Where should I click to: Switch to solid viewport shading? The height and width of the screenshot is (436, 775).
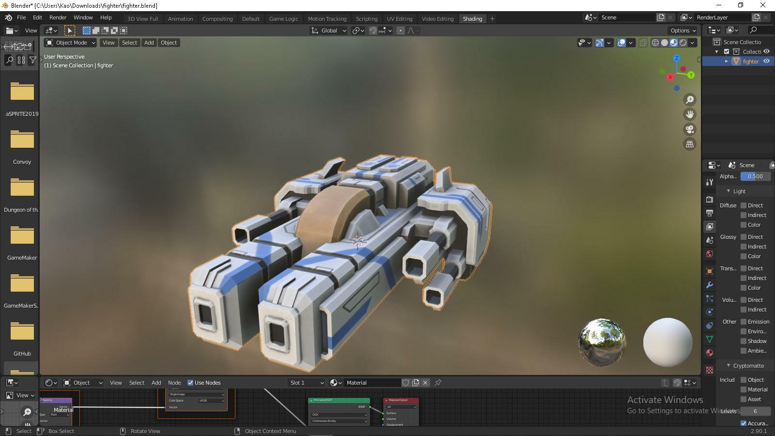tap(665, 43)
